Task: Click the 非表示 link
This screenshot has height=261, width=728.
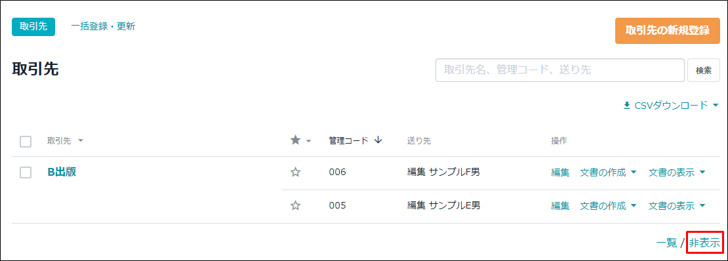Action: coord(704,243)
